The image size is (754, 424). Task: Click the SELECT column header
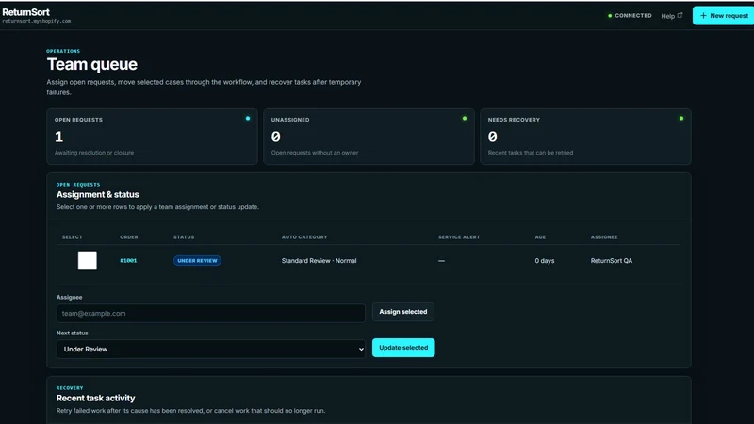(x=73, y=237)
